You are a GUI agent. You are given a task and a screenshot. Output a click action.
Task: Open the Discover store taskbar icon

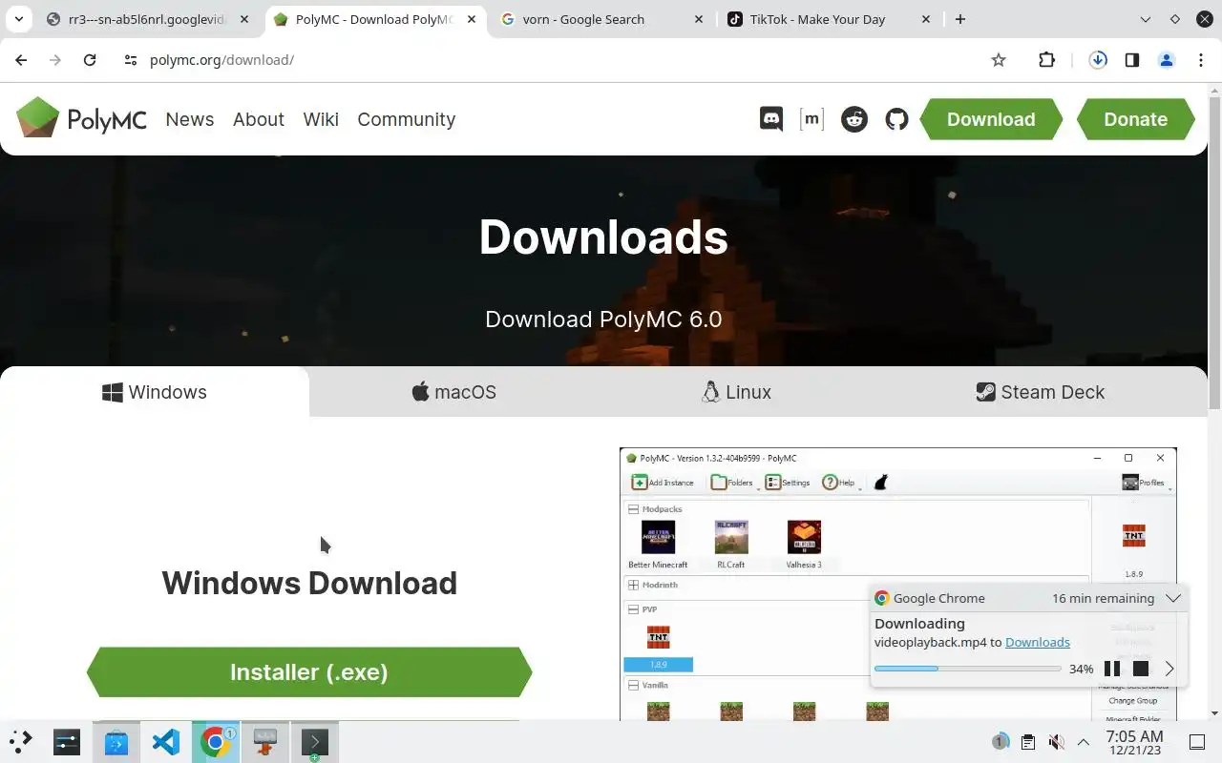point(116,741)
